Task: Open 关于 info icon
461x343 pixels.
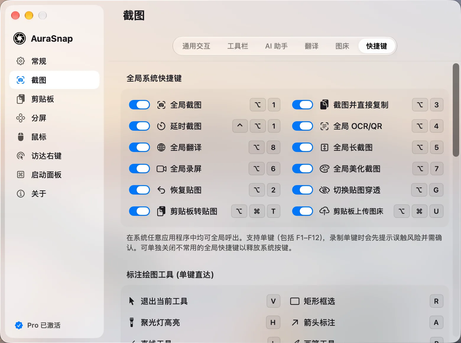Action: click(20, 194)
